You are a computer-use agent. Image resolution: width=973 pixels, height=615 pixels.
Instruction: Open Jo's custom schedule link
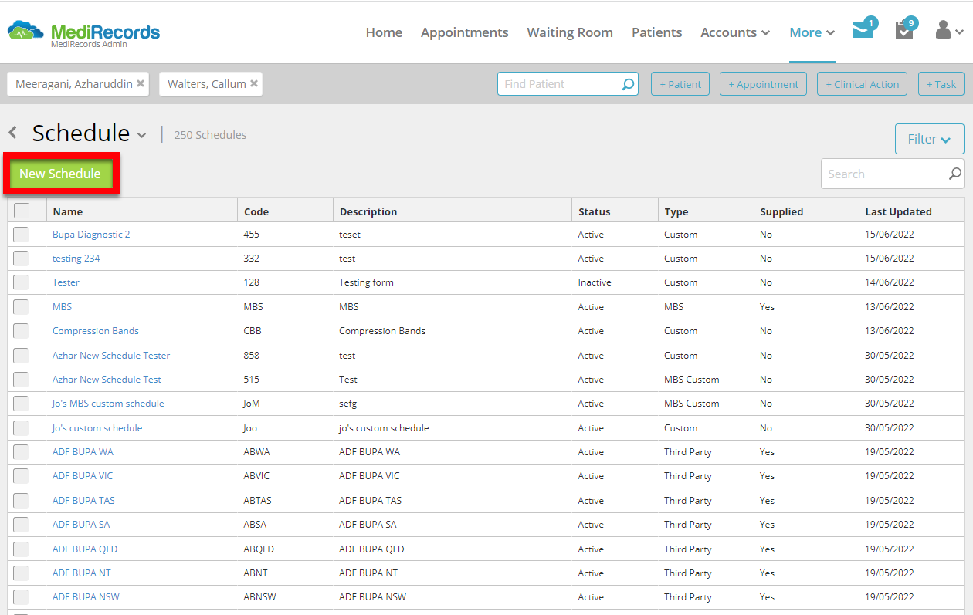click(x=97, y=428)
